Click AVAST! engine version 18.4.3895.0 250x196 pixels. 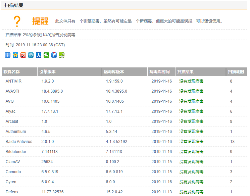(52, 91)
